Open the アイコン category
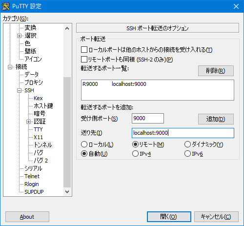244x226 pixels. pos(33,59)
